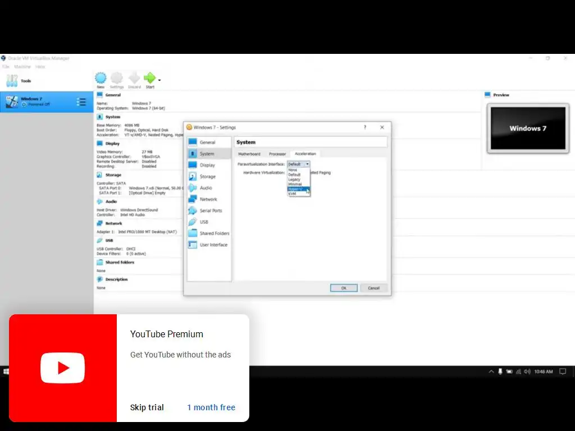
Task: Switch to the Motherboard tab
Action: point(249,154)
